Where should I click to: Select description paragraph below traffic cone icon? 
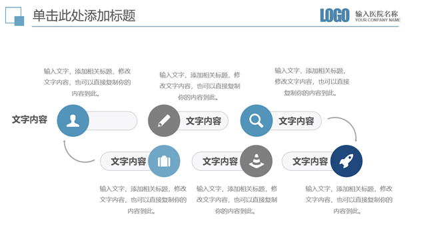(x=236, y=200)
